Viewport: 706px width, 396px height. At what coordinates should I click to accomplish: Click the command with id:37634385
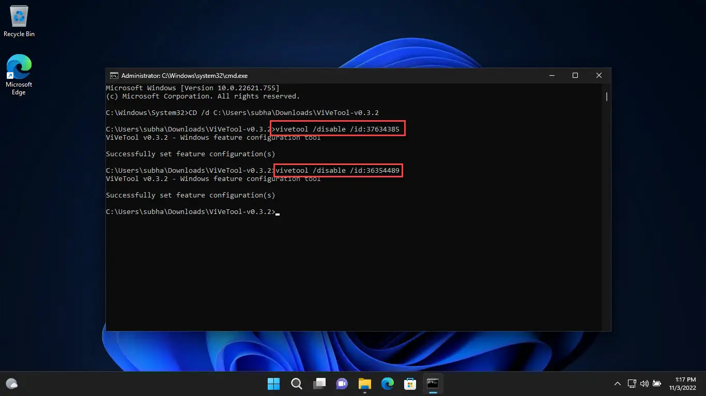(338, 129)
